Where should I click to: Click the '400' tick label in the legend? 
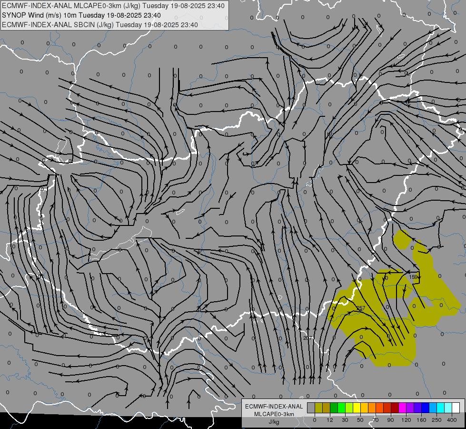pos(452,420)
